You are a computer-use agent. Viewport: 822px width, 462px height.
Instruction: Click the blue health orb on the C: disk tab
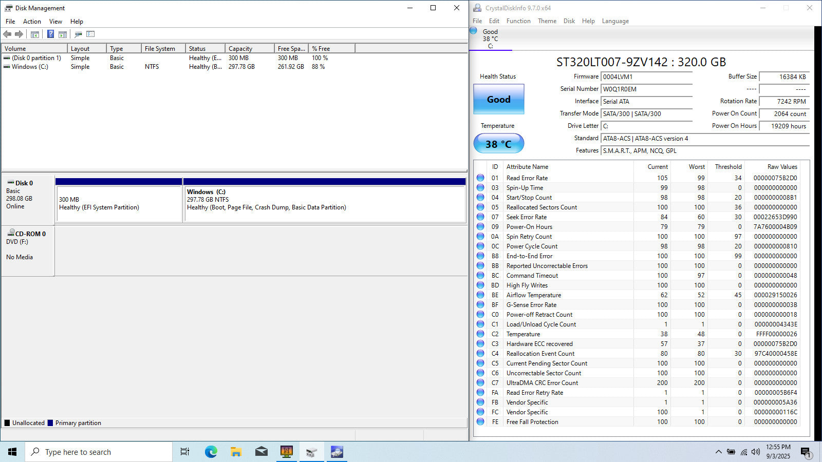(x=474, y=31)
